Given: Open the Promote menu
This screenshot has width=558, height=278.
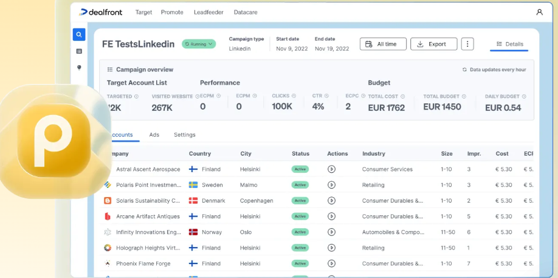Looking at the screenshot, I should point(172,12).
